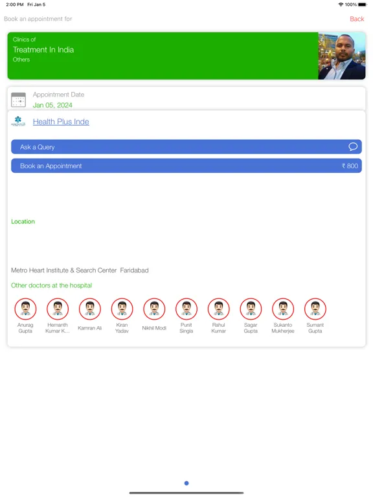
Task: Tap the Health Plus logo icon
Action: coord(18,122)
